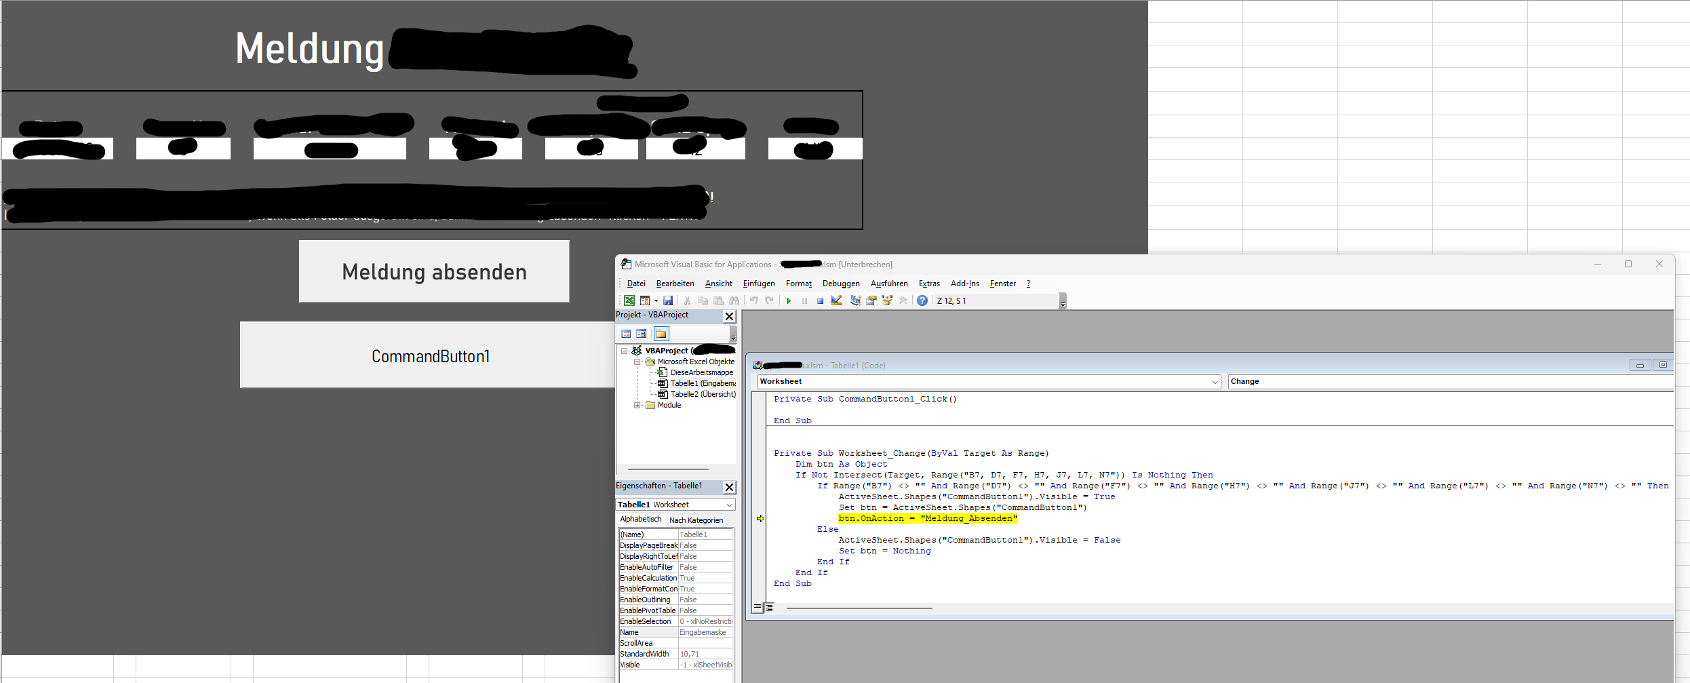Click the green Run/Continue macro icon
1690x683 pixels.
(x=789, y=300)
